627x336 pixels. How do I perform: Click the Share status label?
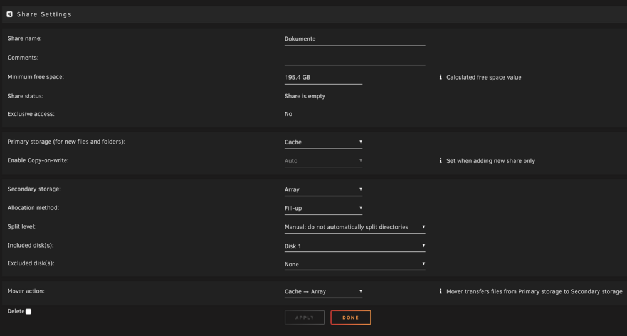pos(25,96)
